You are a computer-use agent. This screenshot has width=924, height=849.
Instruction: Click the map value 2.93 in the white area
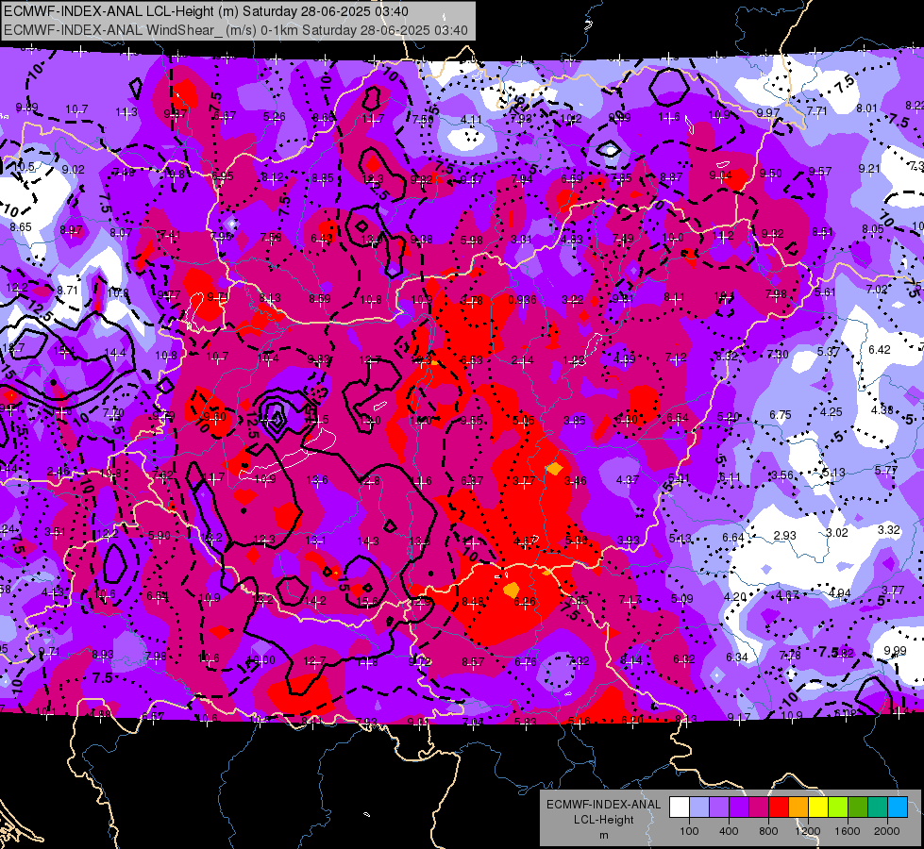pyautogui.click(x=784, y=536)
